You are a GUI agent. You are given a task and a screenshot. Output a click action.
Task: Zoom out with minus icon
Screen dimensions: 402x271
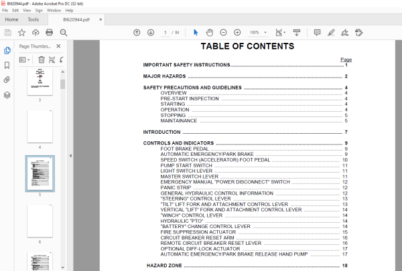tap(223, 33)
